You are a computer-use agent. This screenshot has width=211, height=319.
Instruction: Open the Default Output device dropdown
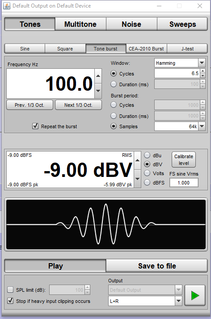click(178, 290)
